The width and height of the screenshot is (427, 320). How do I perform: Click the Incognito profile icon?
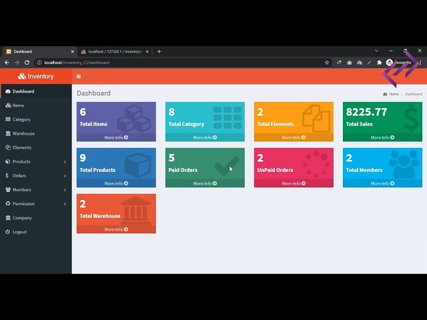click(390, 63)
